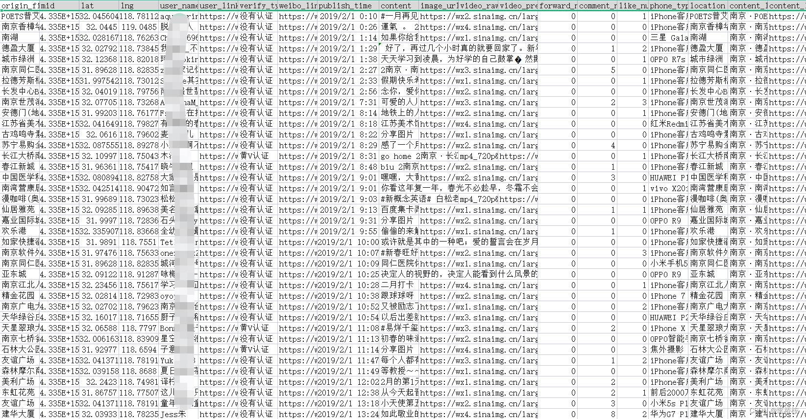Image resolution: width=806 pixels, height=419 pixels.
Task: Select the lat value 32.12368
Action: [x=99, y=59]
